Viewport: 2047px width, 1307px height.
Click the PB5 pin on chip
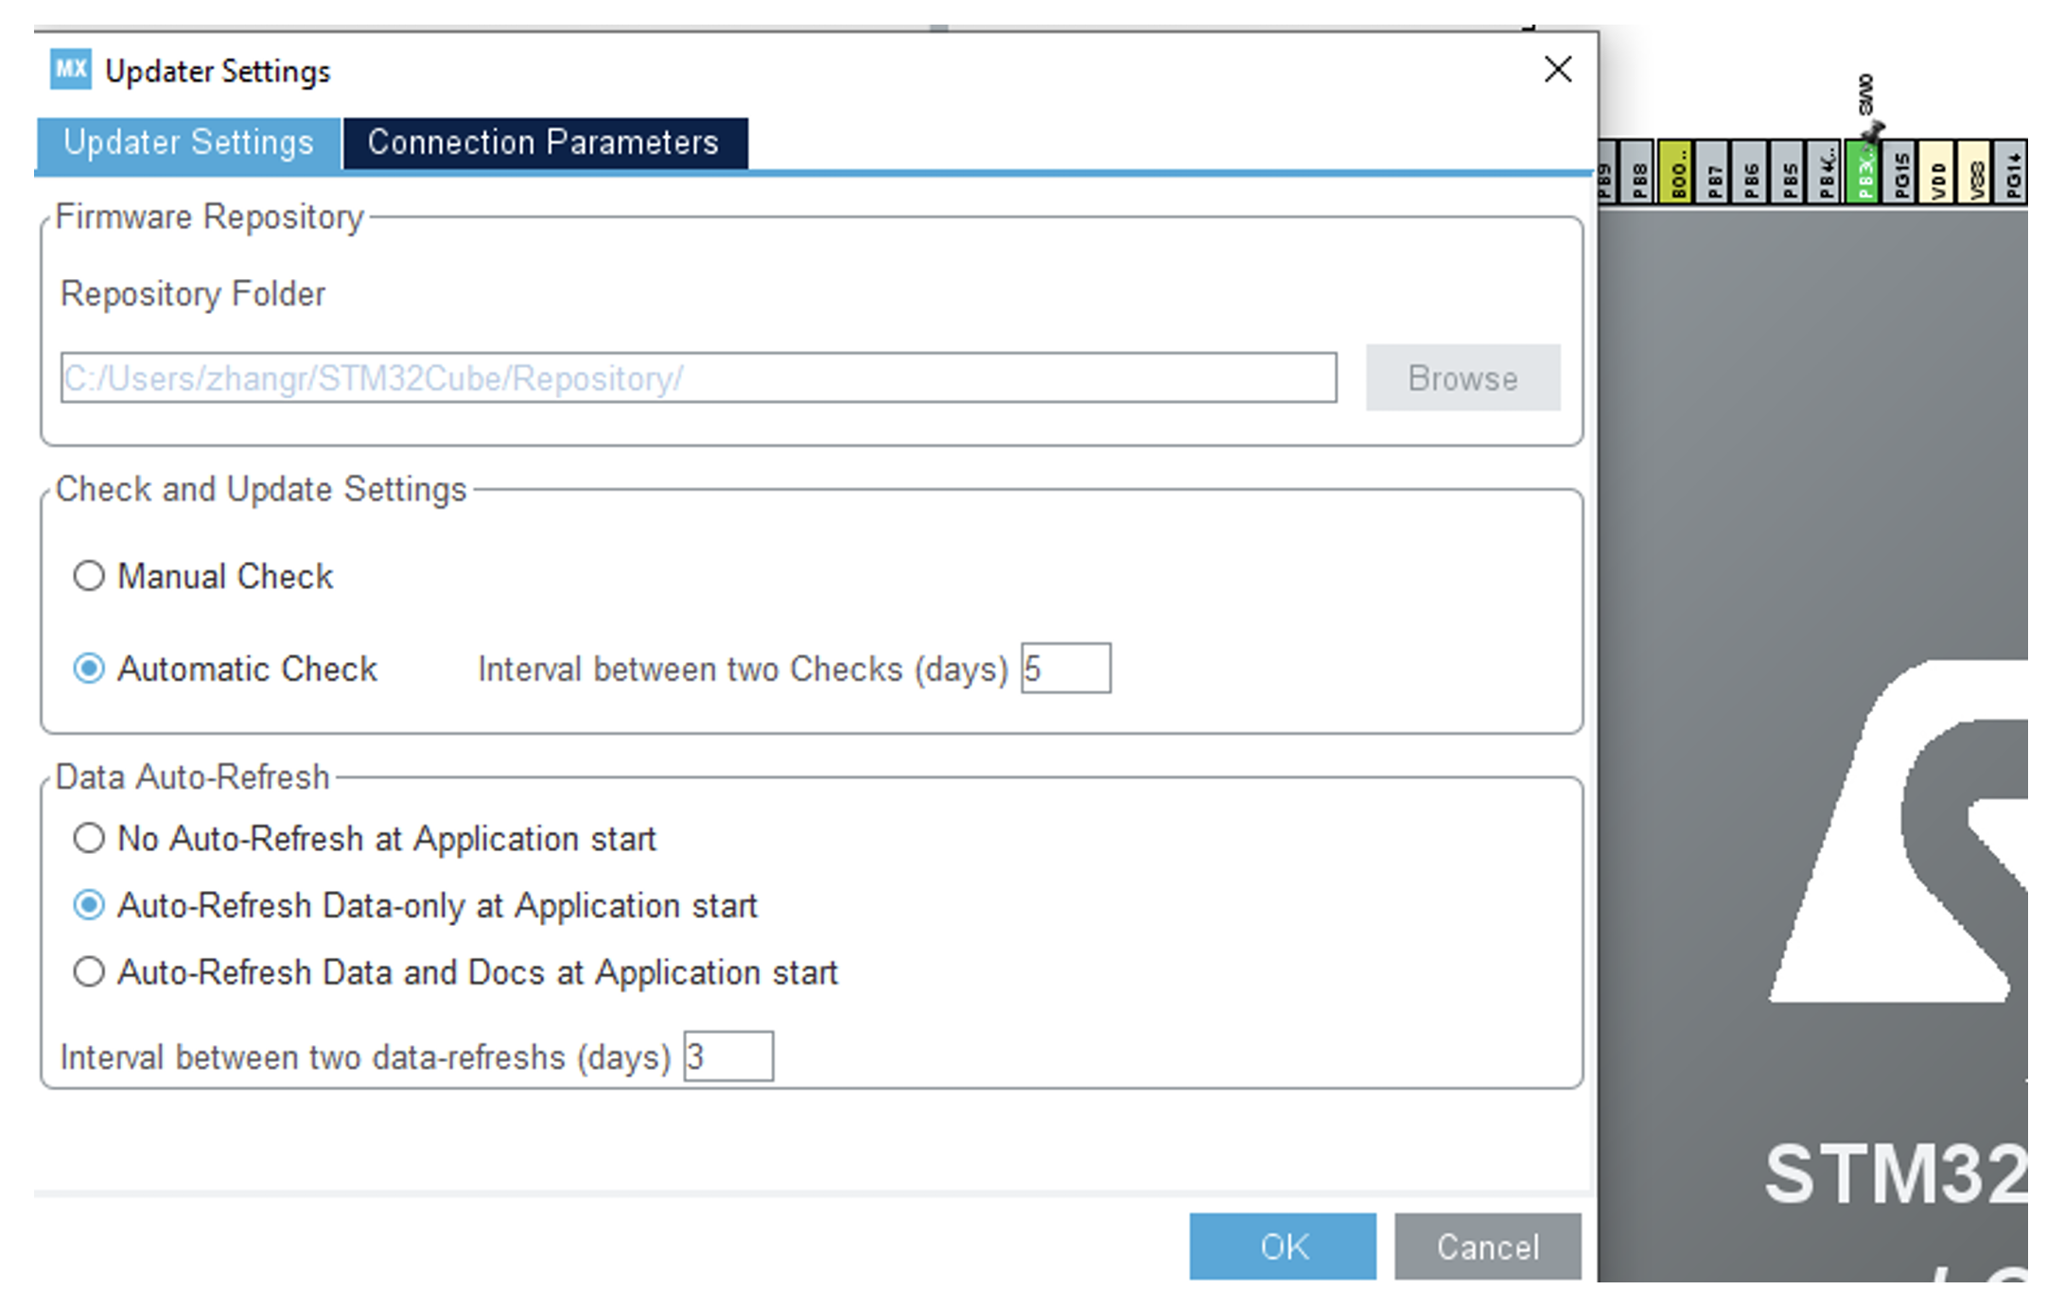click(1789, 172)
